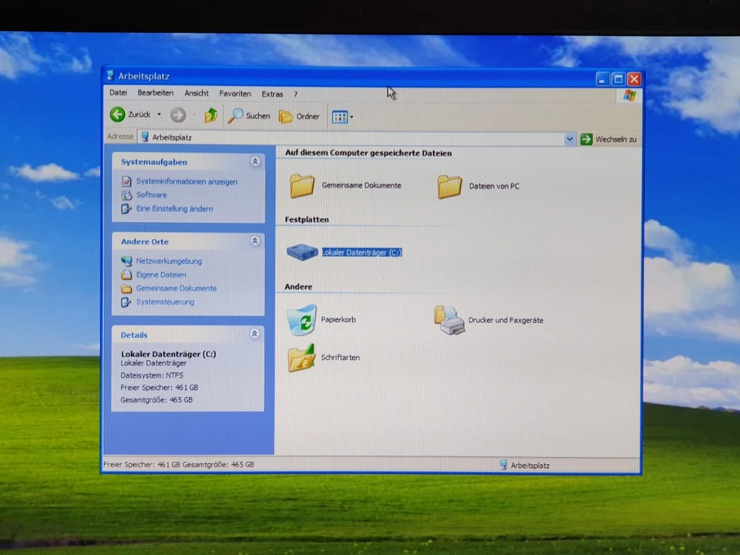Viewport: 740px width, 555px height.
Task: Click the Windows flag logo in menu bar
Action: click(x=630, y=96)
